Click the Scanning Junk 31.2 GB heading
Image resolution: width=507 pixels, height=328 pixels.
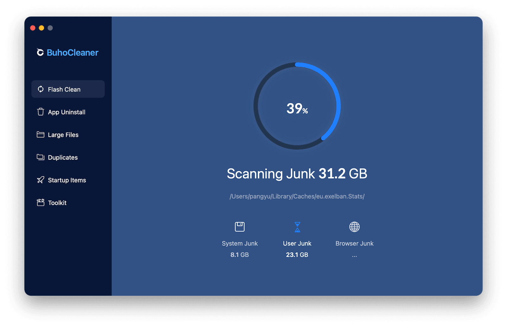pyautogui.click(x=297, y=174)
